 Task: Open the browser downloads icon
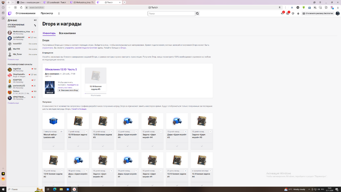click(338, 7)
